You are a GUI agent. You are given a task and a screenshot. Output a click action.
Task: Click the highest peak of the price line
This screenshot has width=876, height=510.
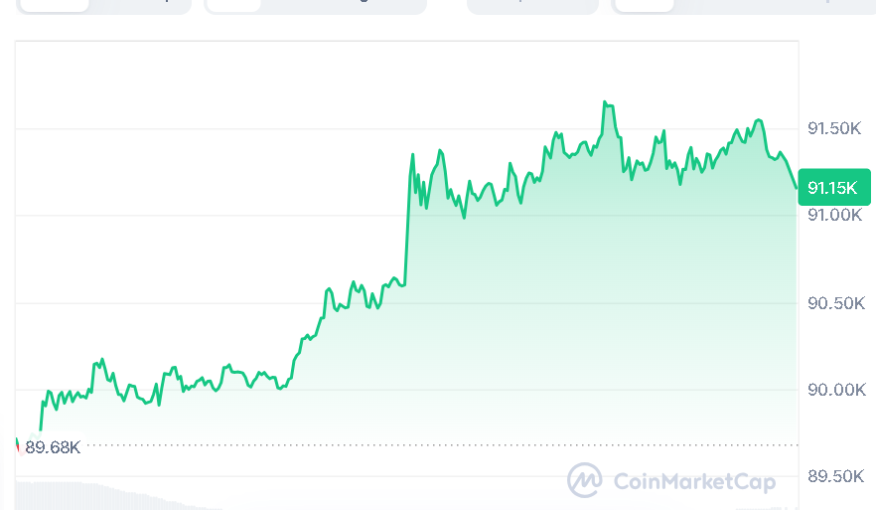[x=605, y=102]
